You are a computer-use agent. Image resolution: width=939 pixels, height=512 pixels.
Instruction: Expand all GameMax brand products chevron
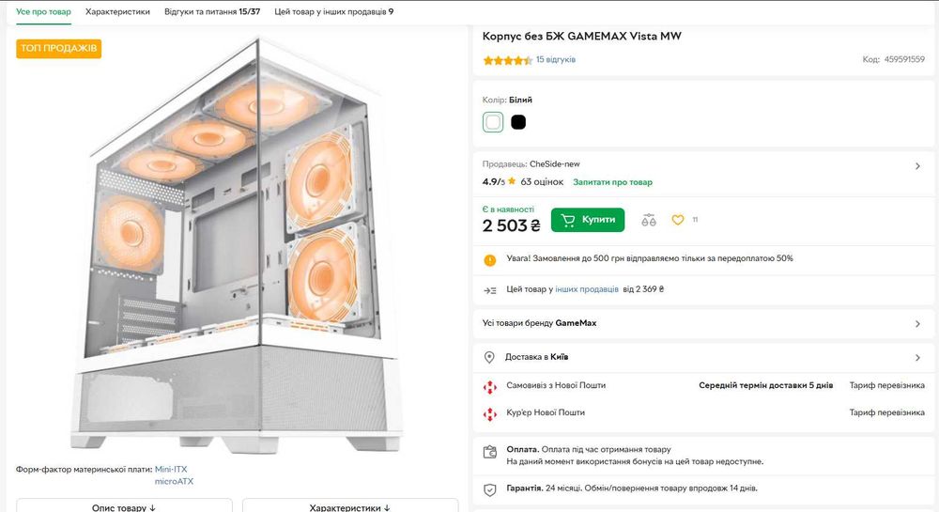coord(917,324)
